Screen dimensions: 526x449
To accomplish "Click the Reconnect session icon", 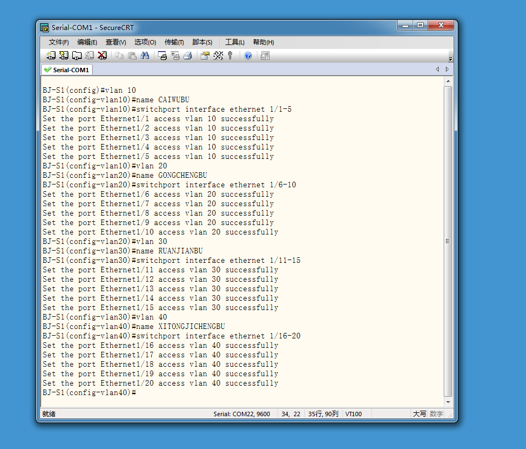I will (89, 56).
